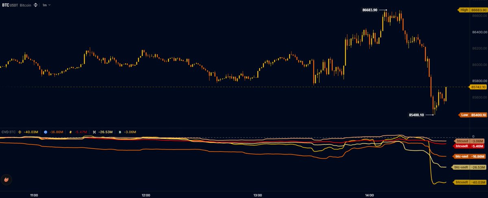This screenshot has width=488, height=198.
Task: Click the 11:00 time axis label
Action: coord(34,195)
